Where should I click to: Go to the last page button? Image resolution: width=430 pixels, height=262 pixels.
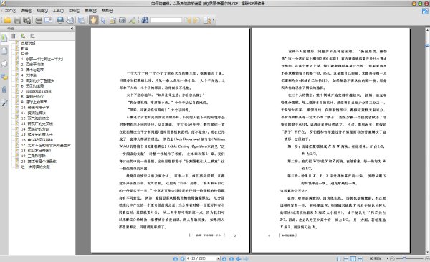(x=231, y=258)
